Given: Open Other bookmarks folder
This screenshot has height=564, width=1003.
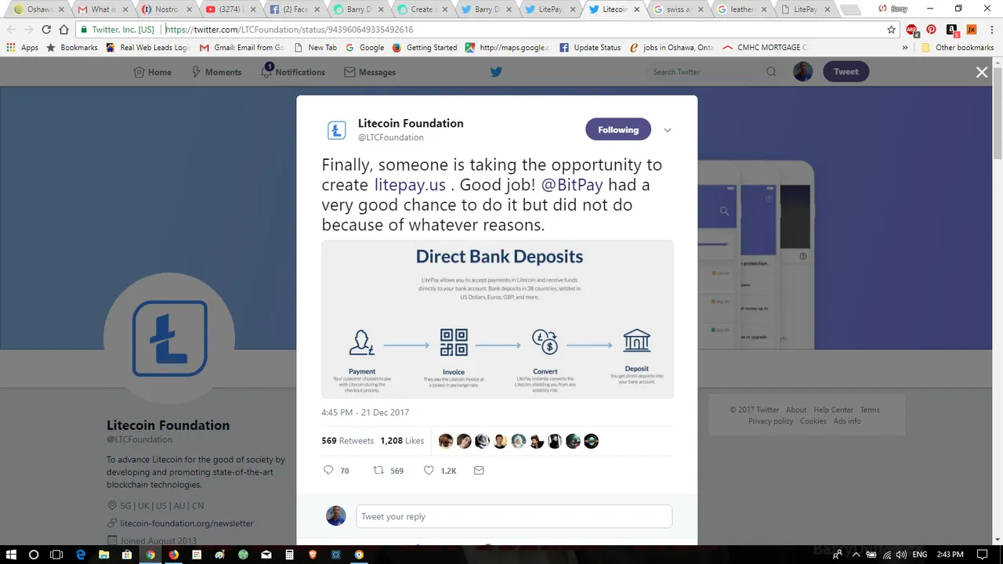Looking at the screenshot, I should tap(958, 48).
